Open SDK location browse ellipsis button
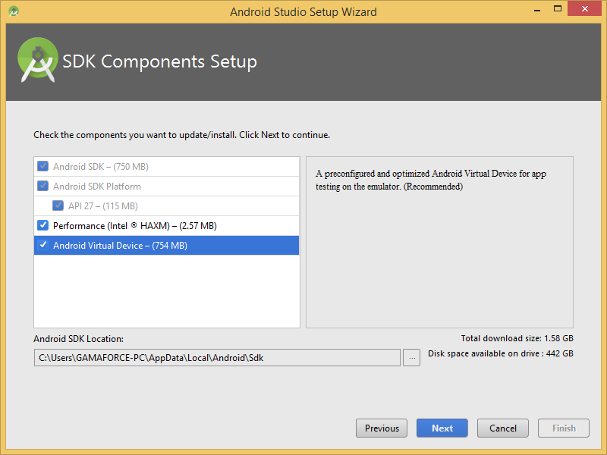Screen dimensions: 607x455 411,358
